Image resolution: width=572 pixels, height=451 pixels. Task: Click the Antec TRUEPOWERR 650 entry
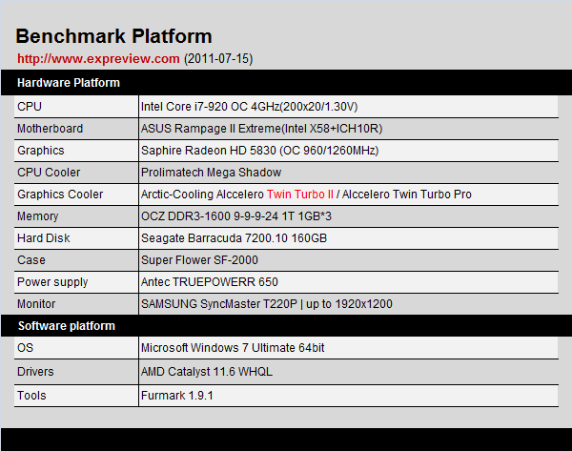pos(206,282)
